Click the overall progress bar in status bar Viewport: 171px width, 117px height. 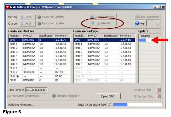tap(138, 105)
